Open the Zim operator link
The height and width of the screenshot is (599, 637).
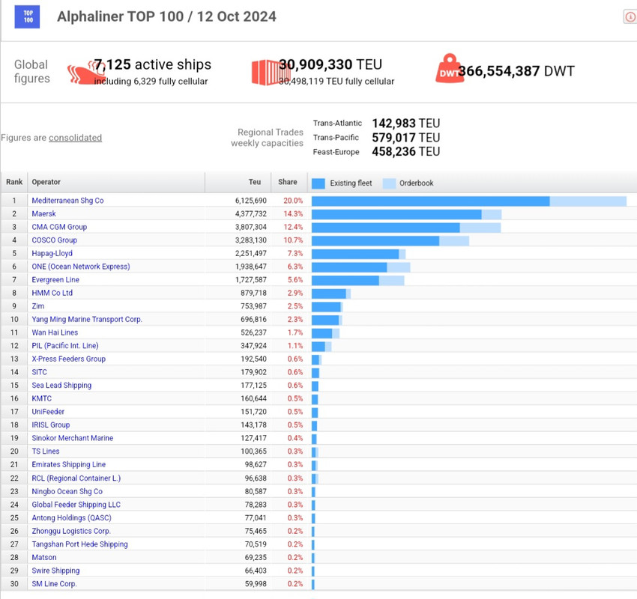pos(37,306)
